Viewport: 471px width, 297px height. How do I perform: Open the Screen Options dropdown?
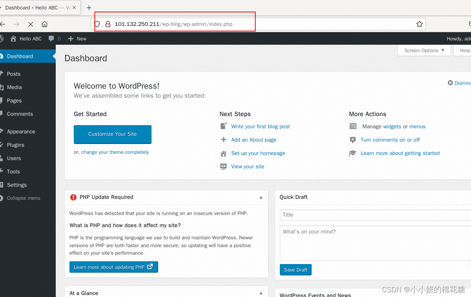[x=424, y=50]
